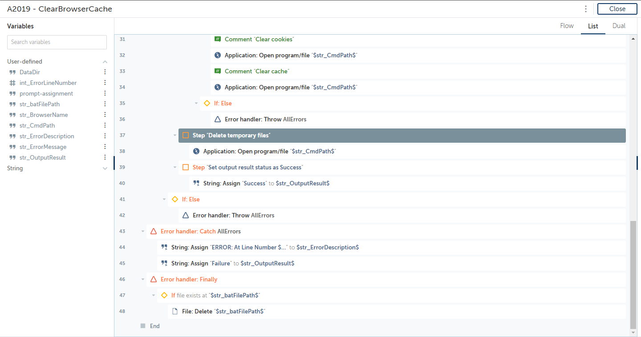This screenshot has width=641, height=337.
Task: Expand the String variables section
Action: tap(105, 168)
